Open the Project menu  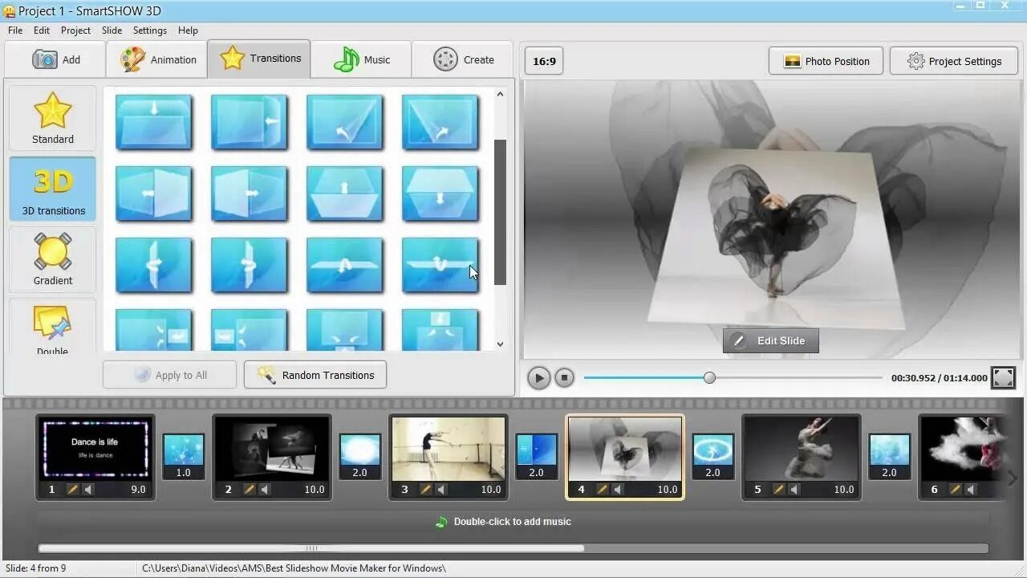(75, 31)
